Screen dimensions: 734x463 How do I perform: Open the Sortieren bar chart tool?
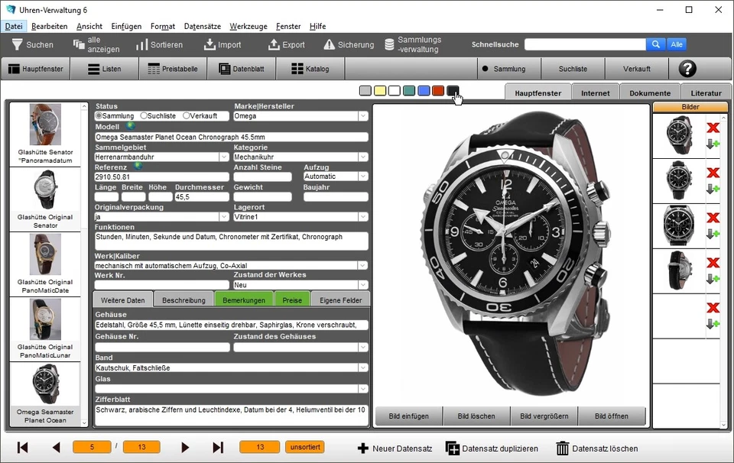click(141, 45)
